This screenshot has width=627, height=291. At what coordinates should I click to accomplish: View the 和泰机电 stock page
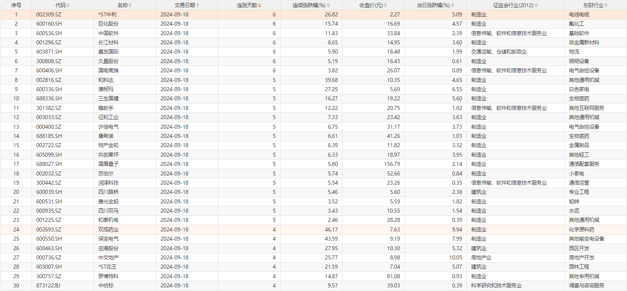[x=108, y=220]
